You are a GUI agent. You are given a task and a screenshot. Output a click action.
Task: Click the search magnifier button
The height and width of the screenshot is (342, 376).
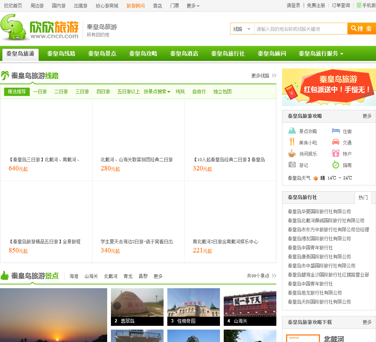click(362, 29)
